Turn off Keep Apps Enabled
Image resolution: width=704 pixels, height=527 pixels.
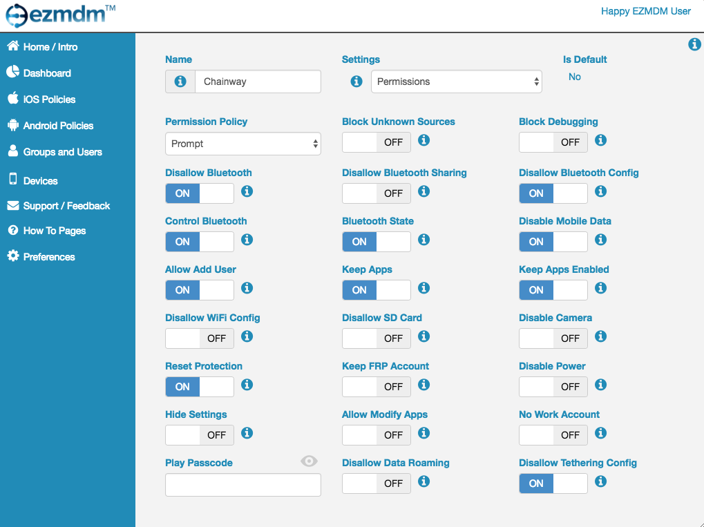coord(553,290)
